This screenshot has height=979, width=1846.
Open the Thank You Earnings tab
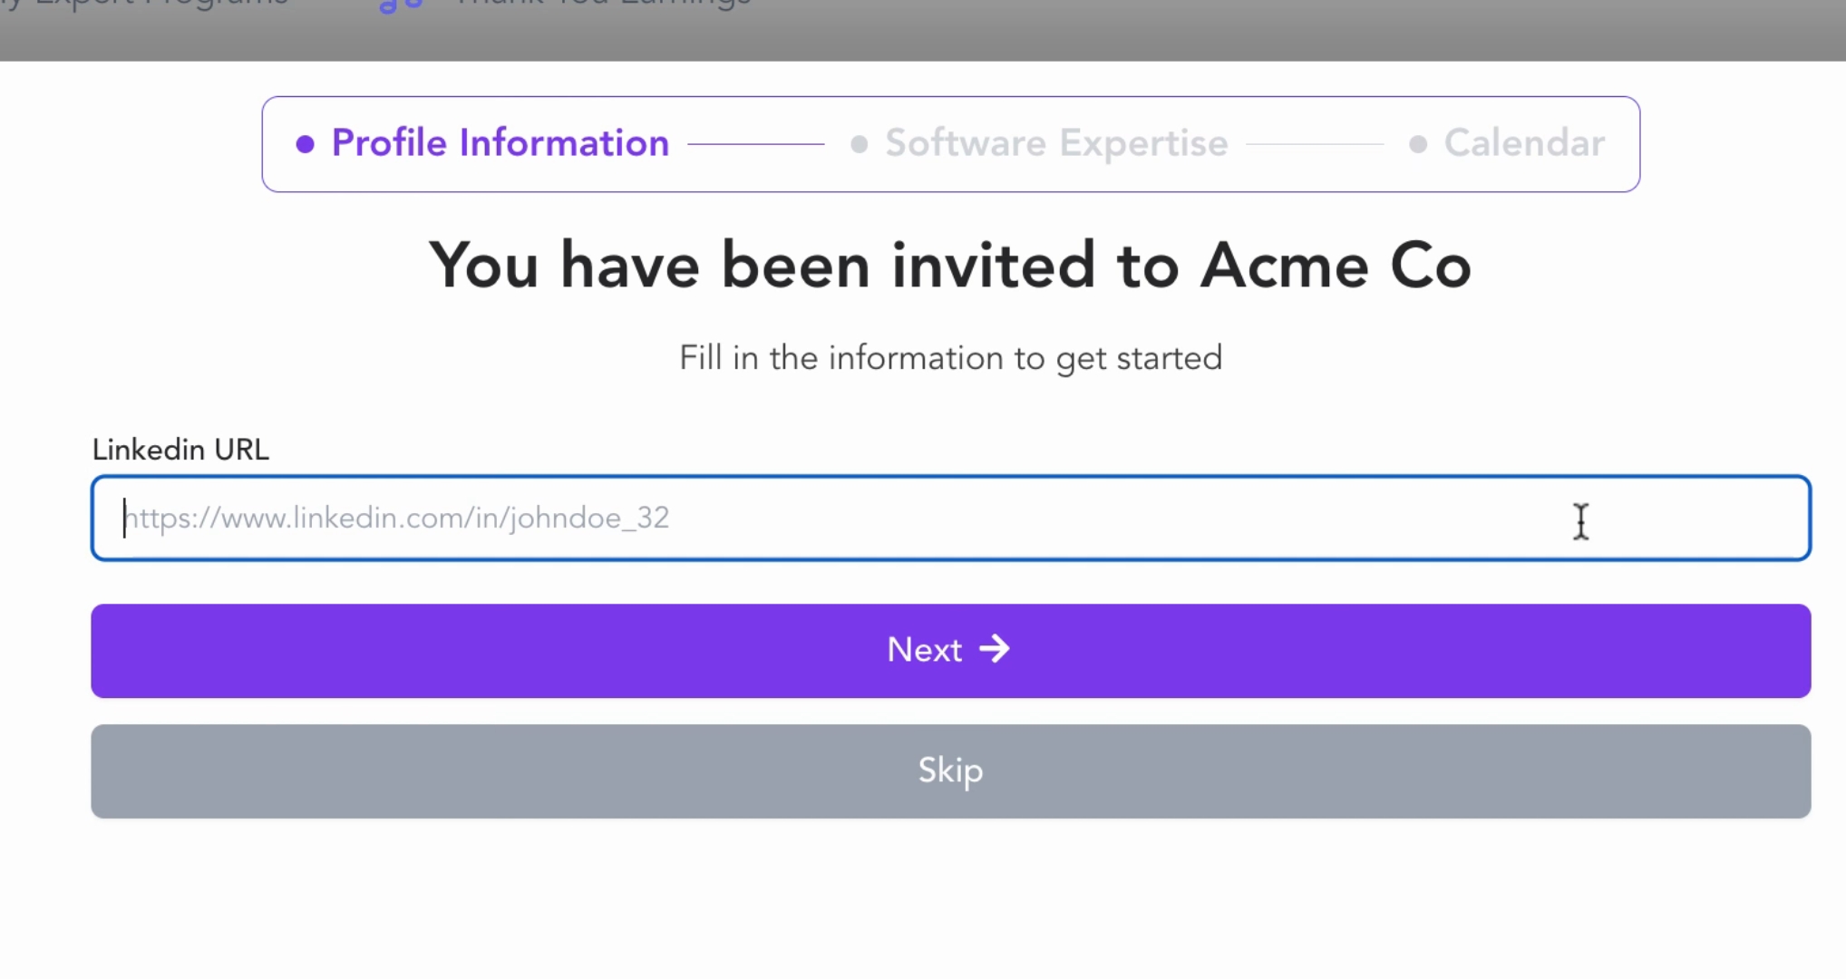[603, 5]
